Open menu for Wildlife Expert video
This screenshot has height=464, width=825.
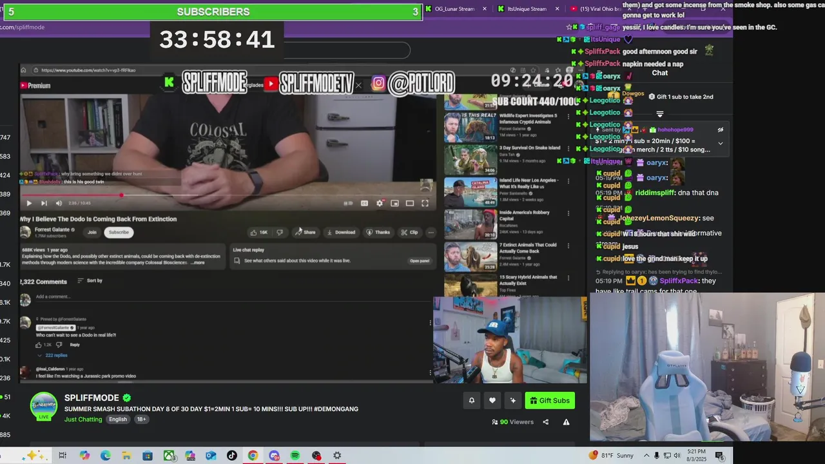tap(568, 117)
